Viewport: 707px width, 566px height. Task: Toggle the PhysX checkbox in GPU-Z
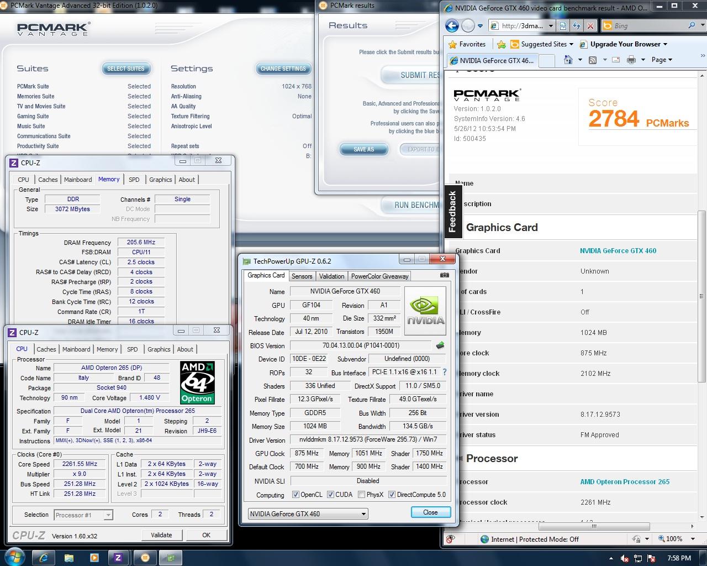click(361, 495)
